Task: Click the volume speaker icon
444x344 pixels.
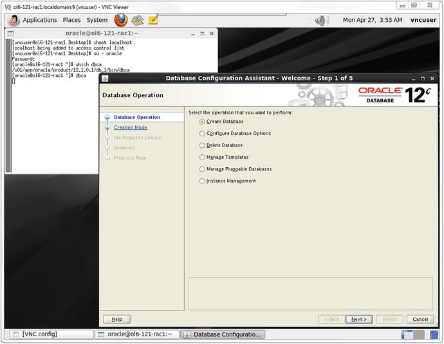Action: 322,21
